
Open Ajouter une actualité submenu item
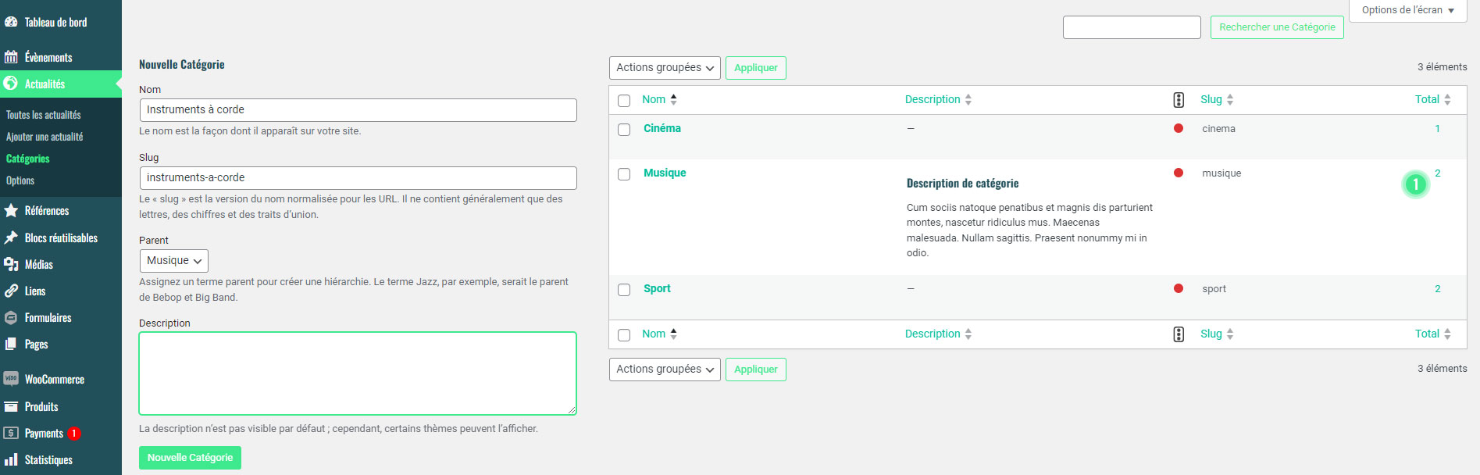tap(45, 137)
